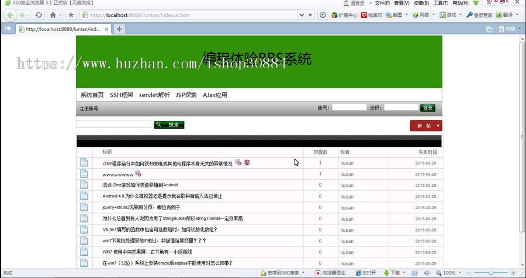The width and height of the screenshot is (526, 278).
Task: Open the address bar history dropdown
Action: [x=302, y=15]
